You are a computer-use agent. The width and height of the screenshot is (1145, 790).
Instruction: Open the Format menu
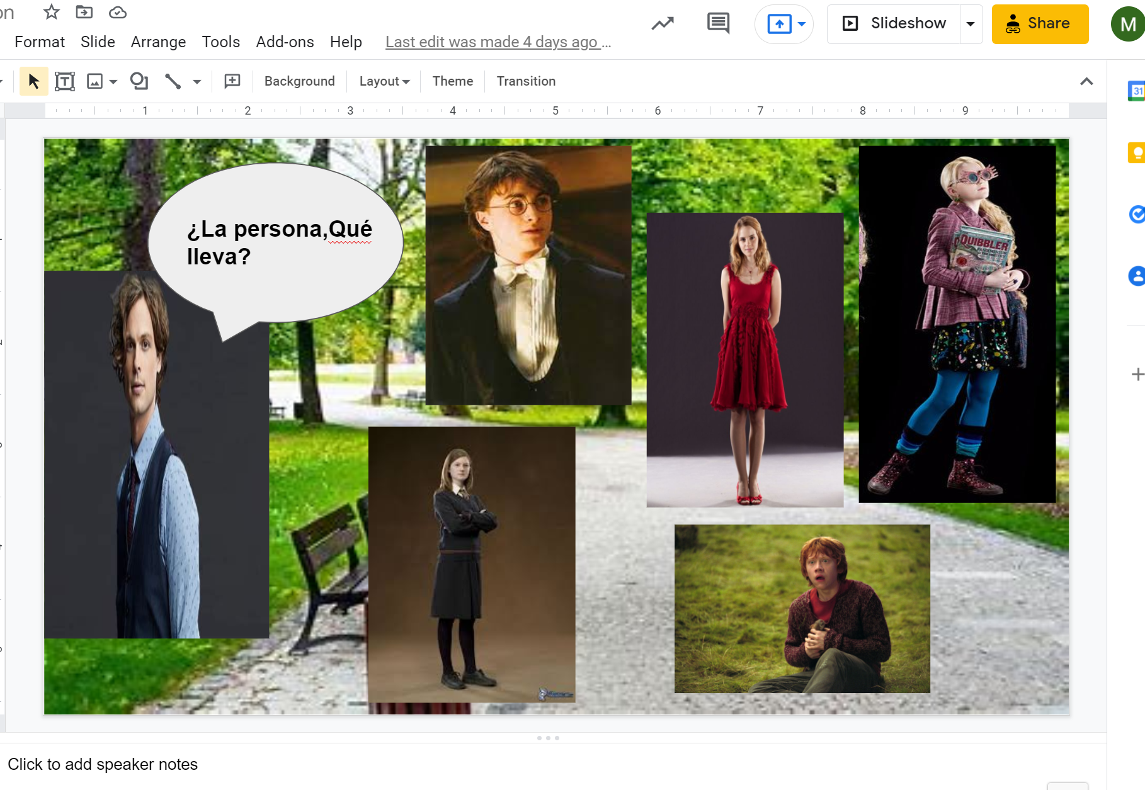click(40, 42)
